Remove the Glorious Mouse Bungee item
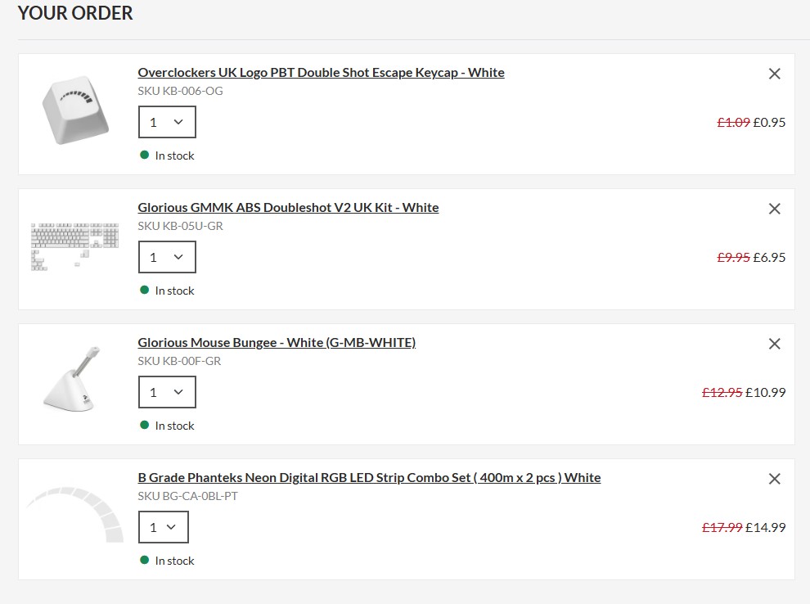This screenshot has height=604, width=810. (774, 344)
